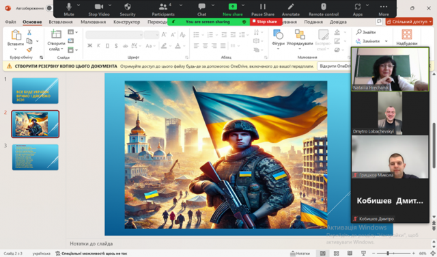
Task: Select slide 3 thumbnail in slide panel
Action: tap(35, 157)
